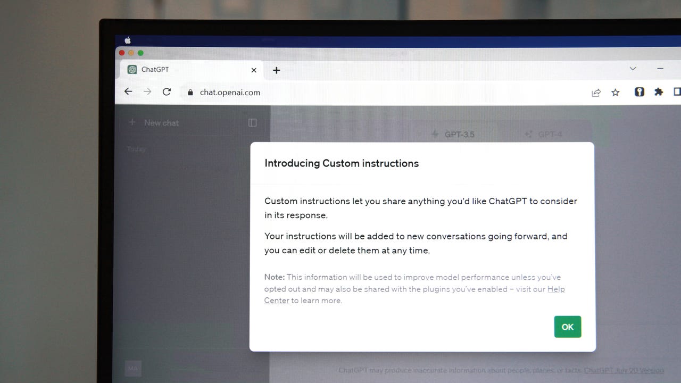
Task: Open ChatGPT July 20 Version link
Action: coord(624,370)
